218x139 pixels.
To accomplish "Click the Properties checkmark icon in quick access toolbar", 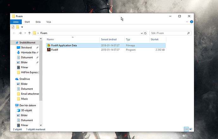I will [x=13, y=27].
